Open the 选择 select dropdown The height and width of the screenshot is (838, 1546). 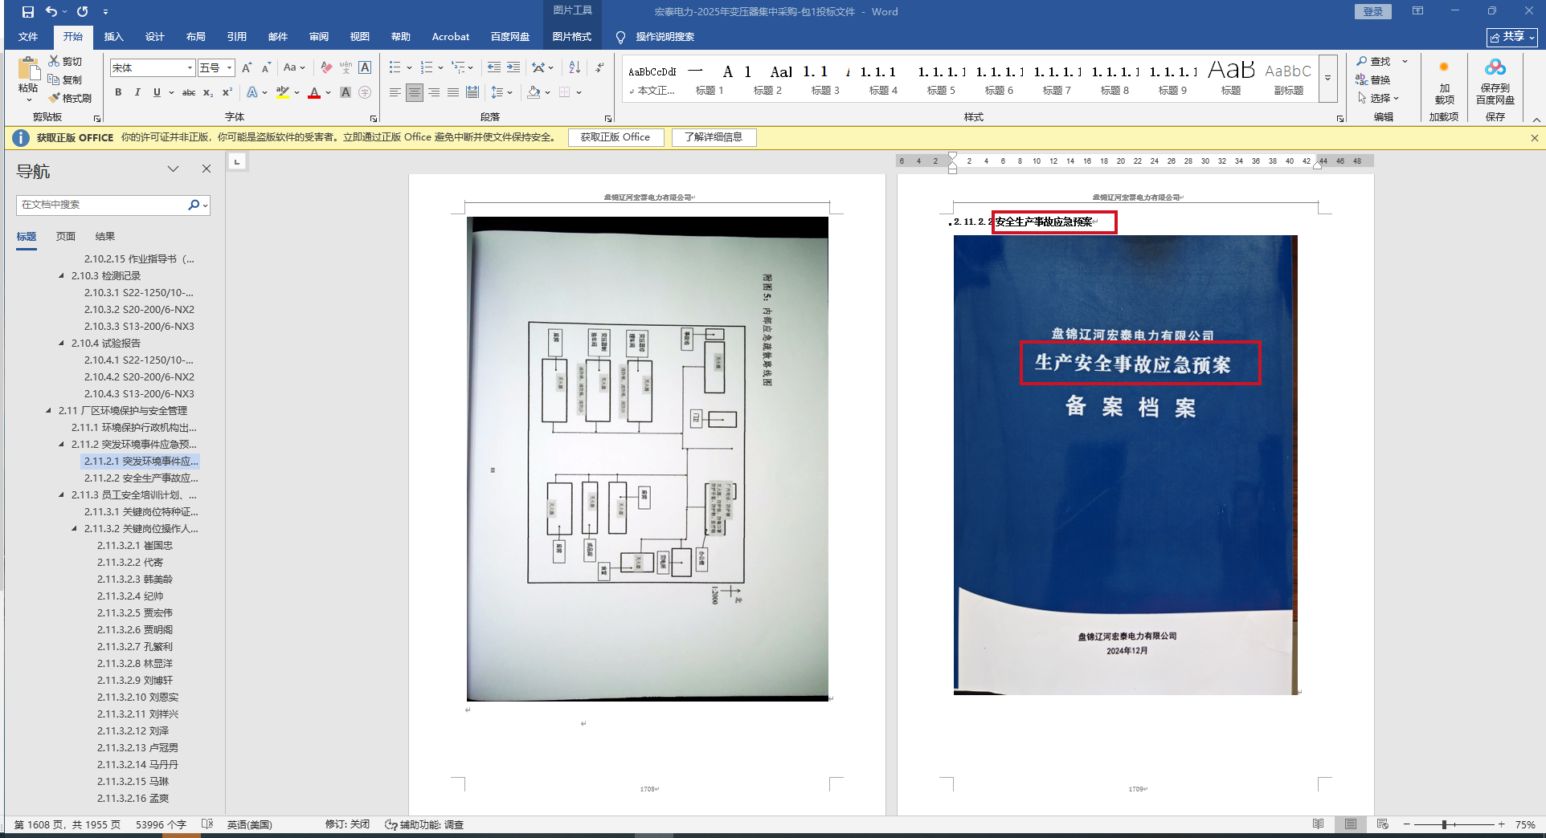click(1378, 98)
